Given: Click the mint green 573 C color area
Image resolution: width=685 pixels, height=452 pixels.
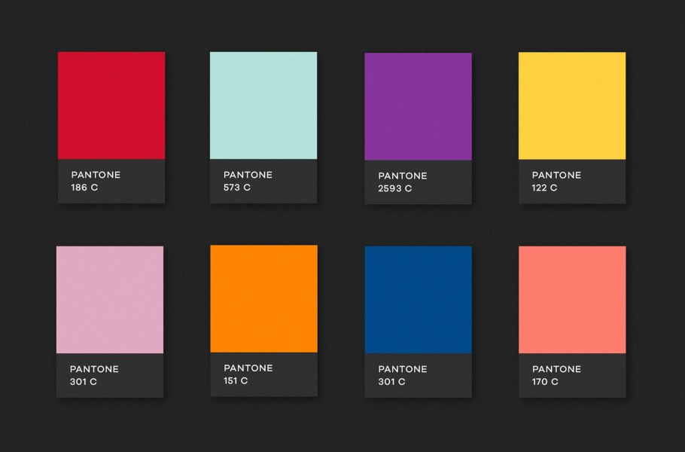Looking at the screenshot, I should click(x=263, y=105).
